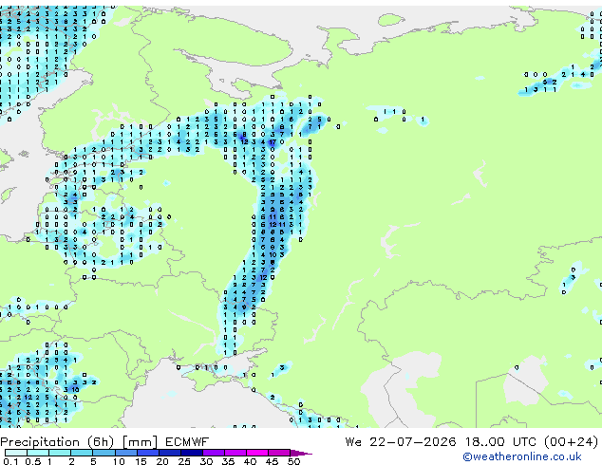Click the '35' legend scale label
602x465 pixels.
click(228, 461)
